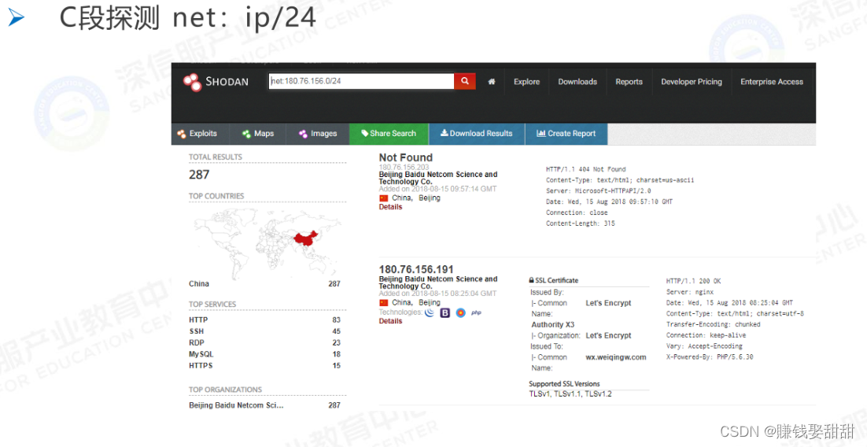Click the red search magnifier button
The width and height of the screenshot is (867, 447).
coord(464,81)
